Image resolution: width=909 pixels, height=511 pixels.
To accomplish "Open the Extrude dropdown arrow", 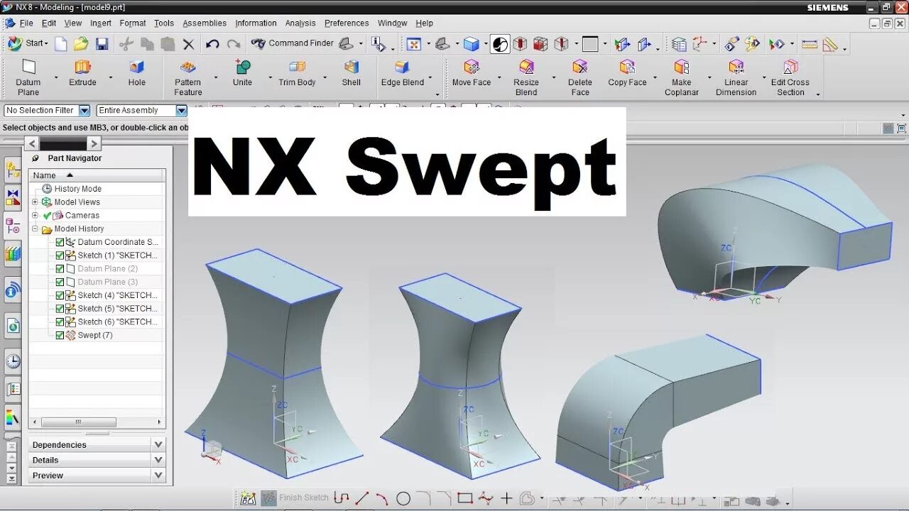I will (110, 77).
